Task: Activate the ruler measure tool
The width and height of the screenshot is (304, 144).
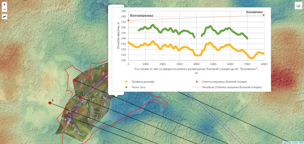Action: pyautogui.click(x=5, y=16)
